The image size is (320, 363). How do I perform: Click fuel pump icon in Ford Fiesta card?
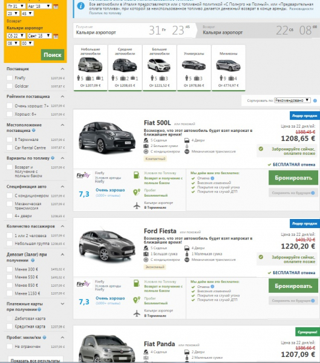coord(137,283)
